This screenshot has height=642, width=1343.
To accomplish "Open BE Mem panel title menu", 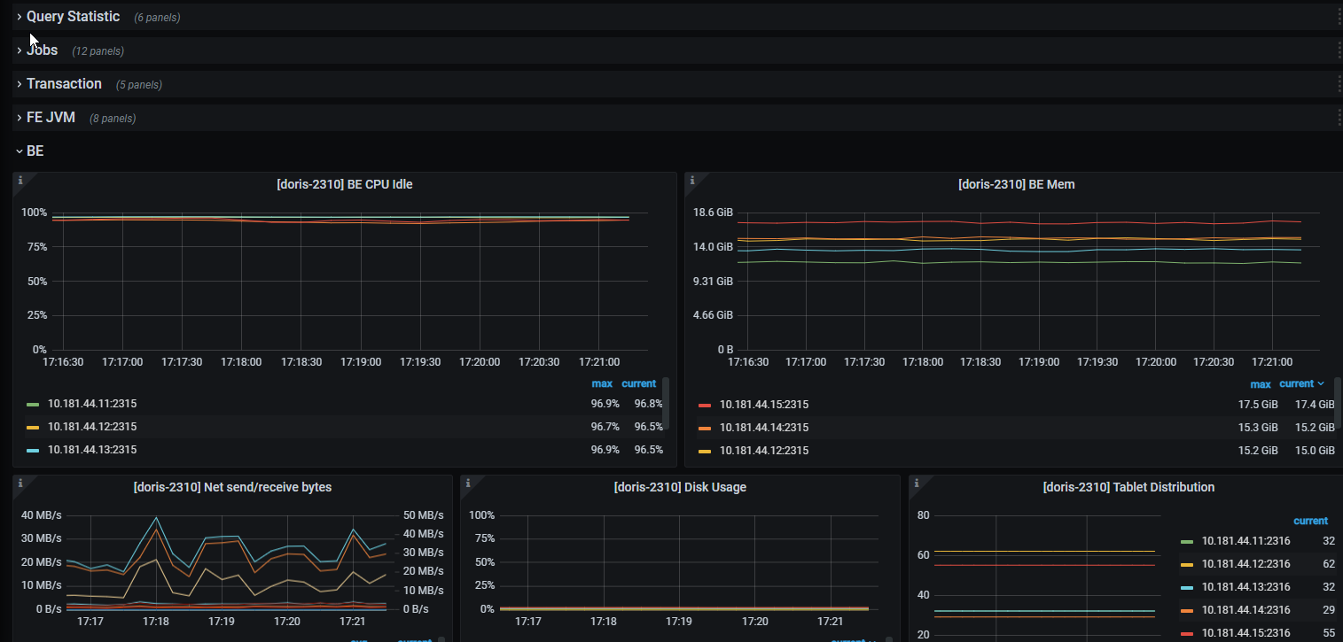I will (1016, 185).
